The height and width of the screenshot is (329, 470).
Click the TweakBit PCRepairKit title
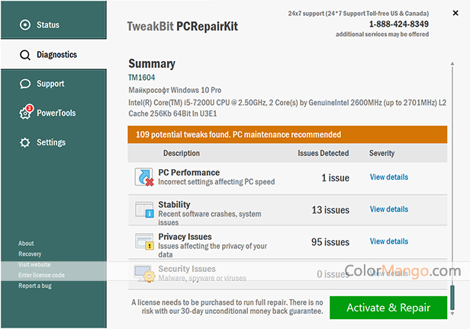(182, 27)
